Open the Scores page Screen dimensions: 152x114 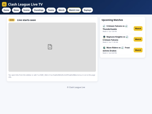tap(26, 10)
